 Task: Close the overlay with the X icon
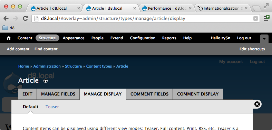257,104
